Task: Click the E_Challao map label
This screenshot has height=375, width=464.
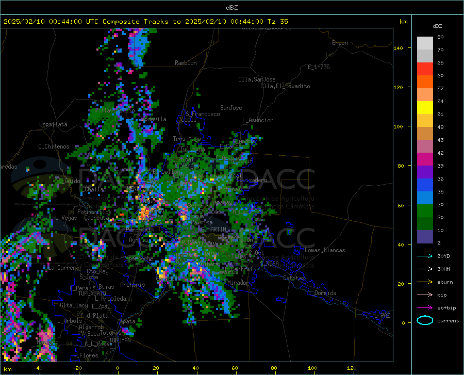Action: tap(92, 189)
